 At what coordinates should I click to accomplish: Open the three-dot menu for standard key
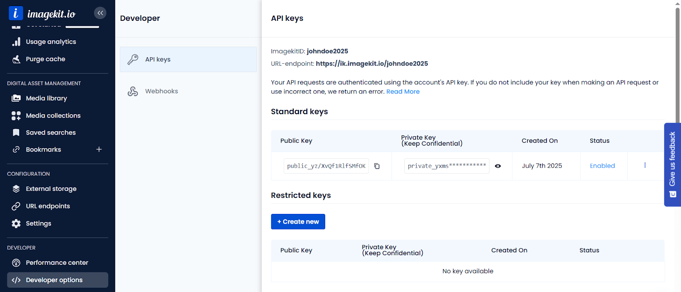[645, 166]
